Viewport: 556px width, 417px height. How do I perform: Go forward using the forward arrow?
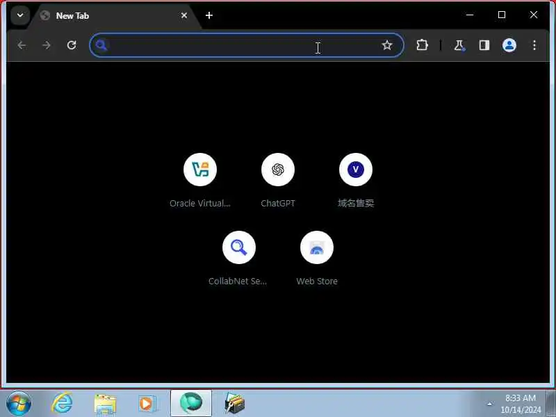(47, 45)
